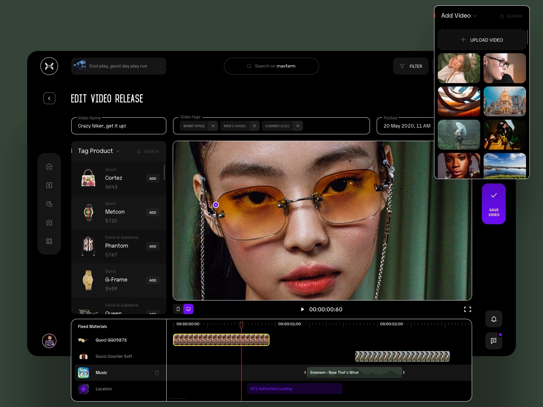Pick the city building video thumbnail
543x407 pixels.
click(x=505, y=101)
